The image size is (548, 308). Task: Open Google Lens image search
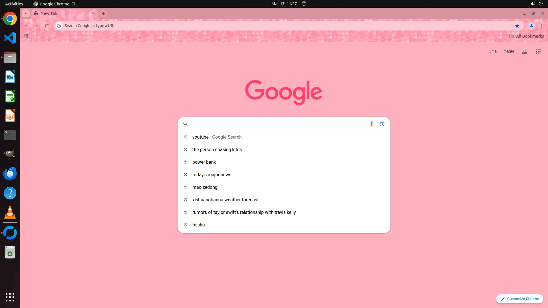(x=382, y=124)
